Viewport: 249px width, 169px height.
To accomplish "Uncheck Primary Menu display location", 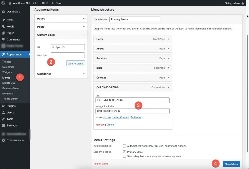I will (x=124, y=152).
